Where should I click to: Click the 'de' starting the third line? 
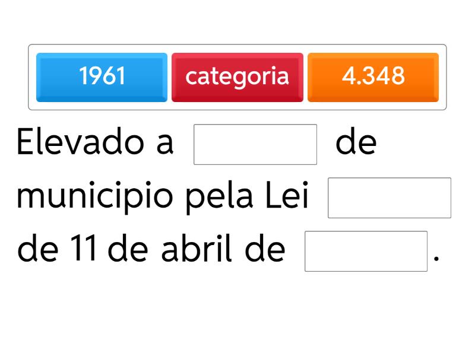(x=37, y=250)
